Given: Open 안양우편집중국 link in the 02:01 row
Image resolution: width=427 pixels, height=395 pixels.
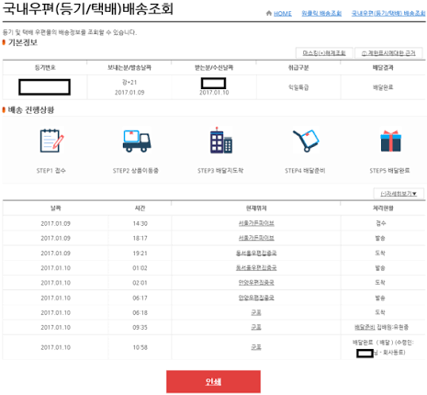Looking at the screenshot, I should pos(256,282).
